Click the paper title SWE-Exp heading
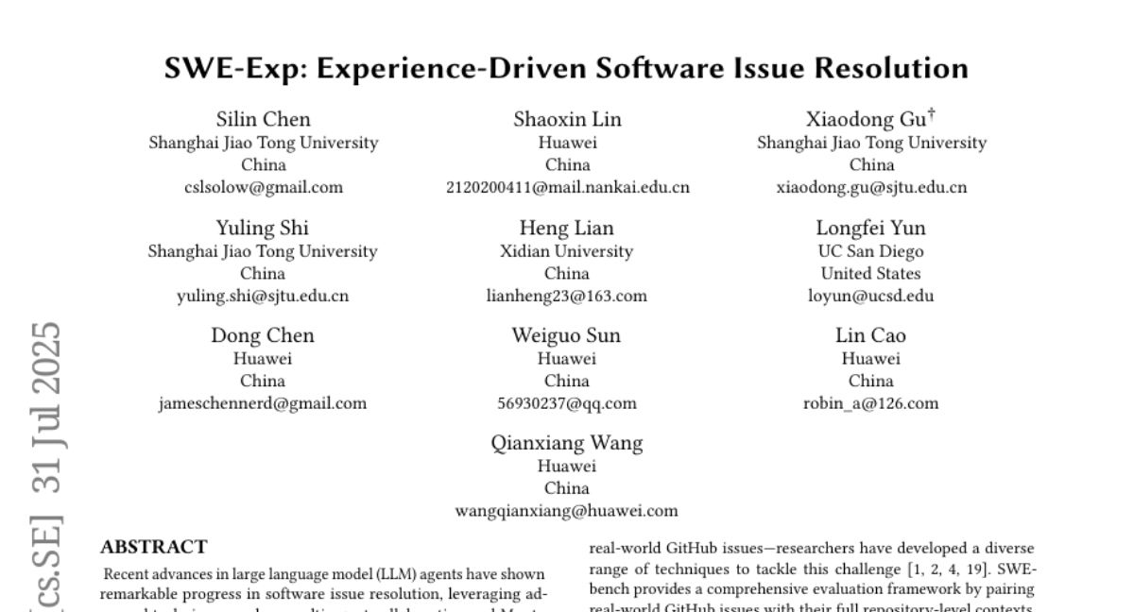Image resolution: width=1134 pixels, height=612 pixels. [567, 69]
